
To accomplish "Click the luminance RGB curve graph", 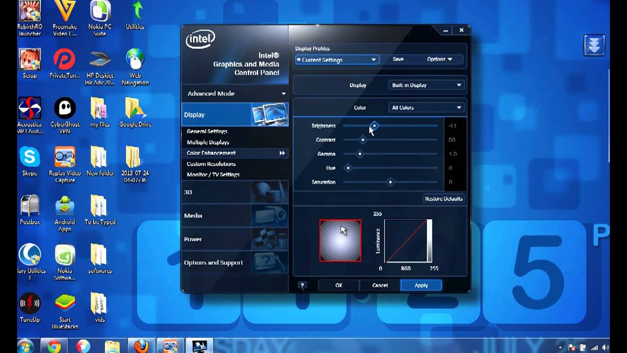I will 408,241.
